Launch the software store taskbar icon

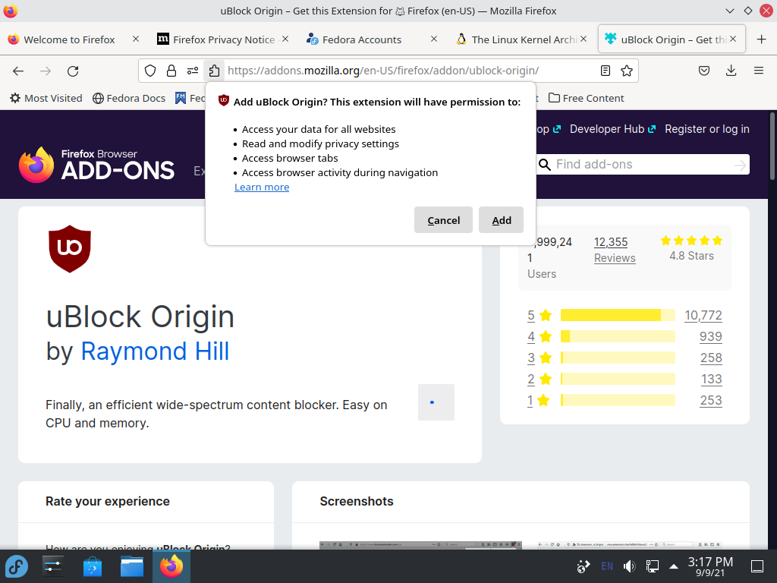(92, 566)
